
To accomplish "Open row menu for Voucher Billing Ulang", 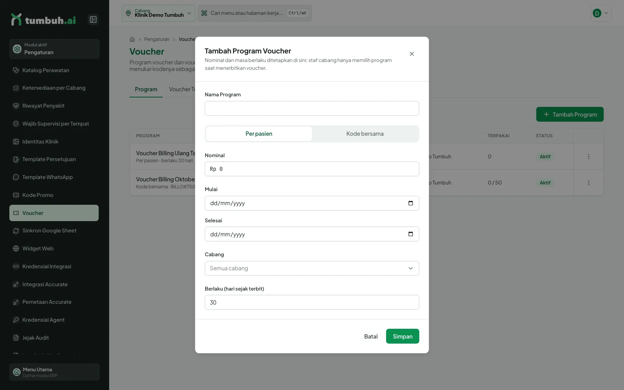I will coord(589,156).
